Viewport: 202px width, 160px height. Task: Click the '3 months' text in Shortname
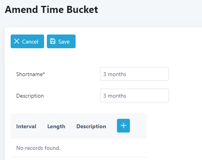[x=115, y=74]
